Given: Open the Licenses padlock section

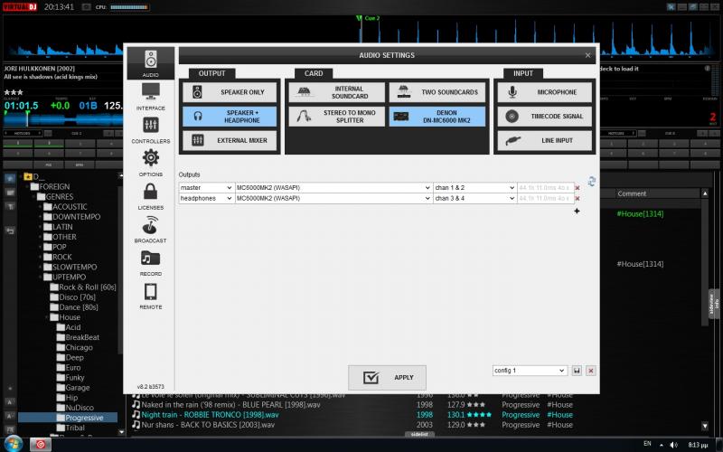Looking at the screenshot, I should 150,194.
